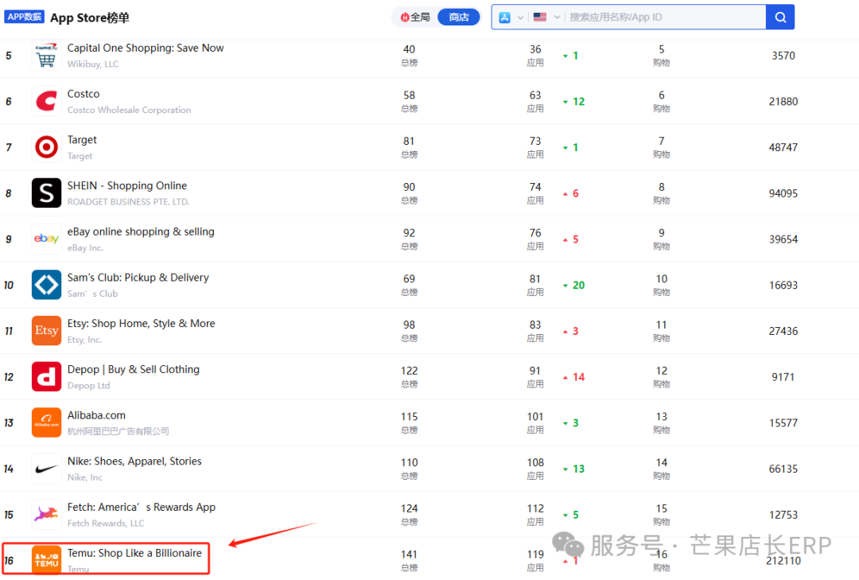Click the SHEIN app icon

point(47,193)
